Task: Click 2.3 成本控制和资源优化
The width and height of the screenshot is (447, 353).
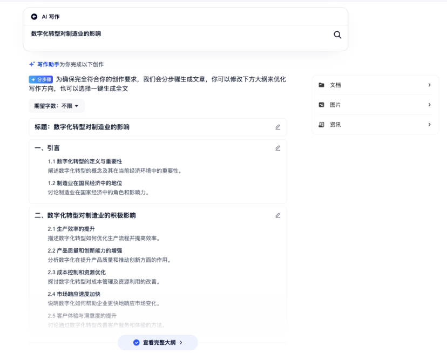Action: 77,272
